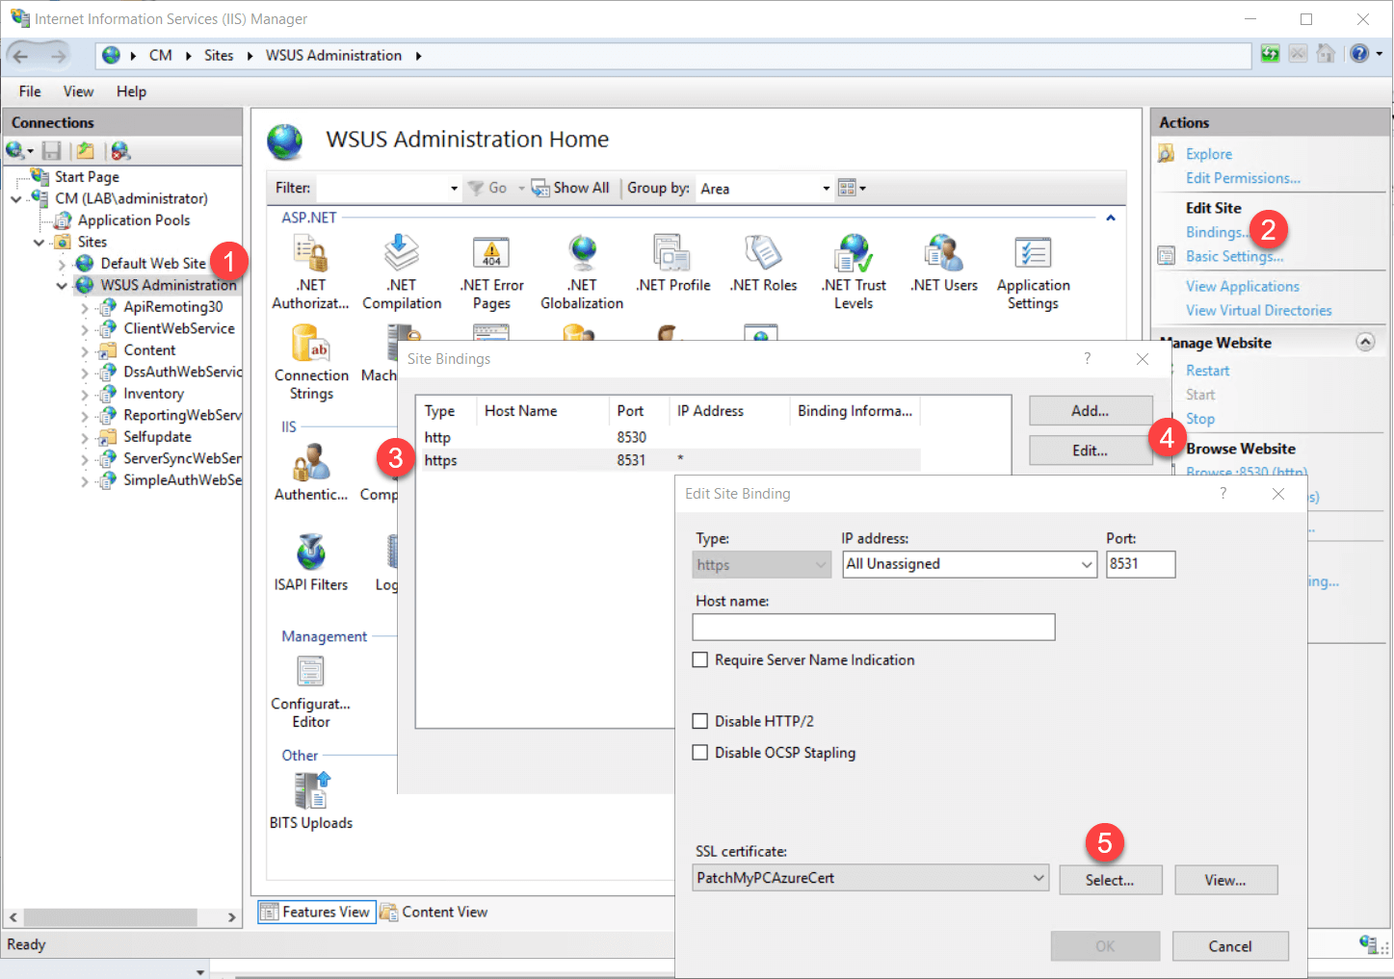Expand the ApiRemoting30 tree node
The height and width of the screenshot is (979, 1394).
tap(85, 307)
